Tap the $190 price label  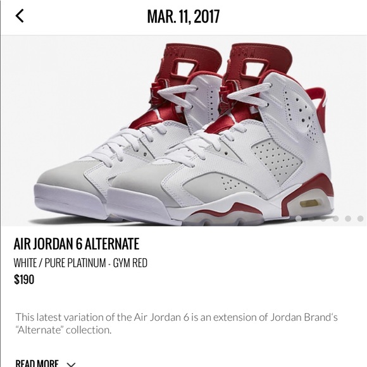24,279
